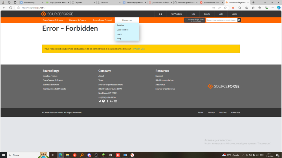Click Top Downloaded Projects footer link
The height and width of the screenshot is (158, 282).
[x=54, y=89]
